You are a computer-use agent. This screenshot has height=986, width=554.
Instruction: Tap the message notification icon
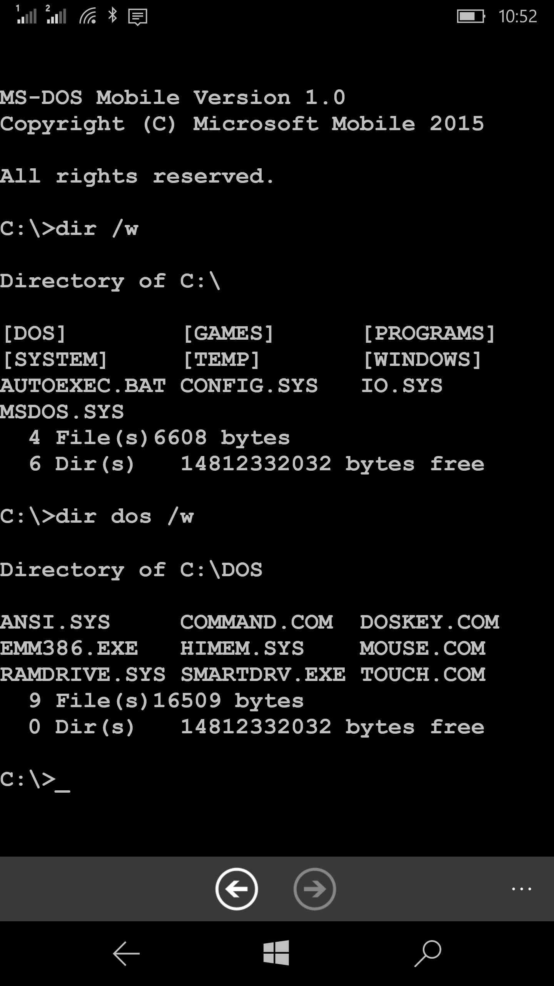pyautogui.click(x=138, y=17)
